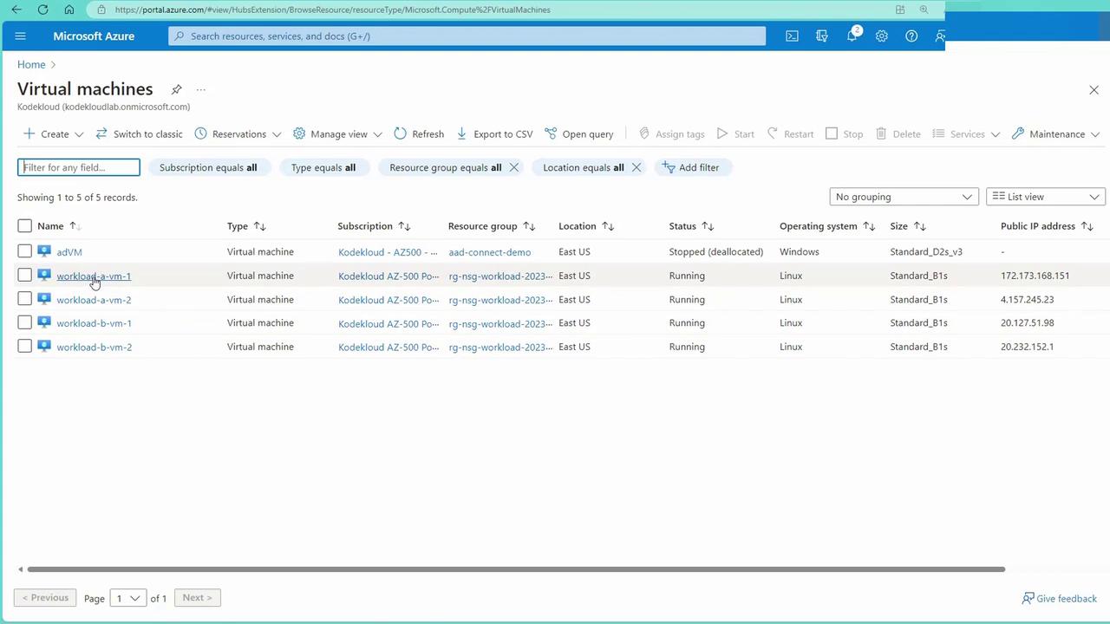Remove the Resource group filter

(514, 167)
